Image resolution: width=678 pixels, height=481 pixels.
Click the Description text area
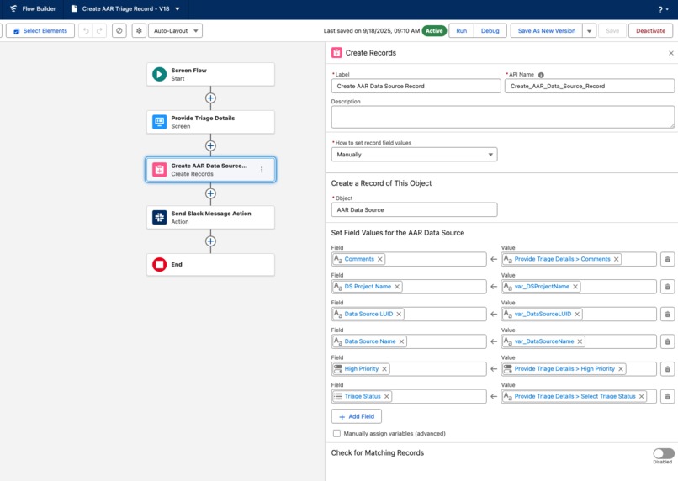coord(502,117)
